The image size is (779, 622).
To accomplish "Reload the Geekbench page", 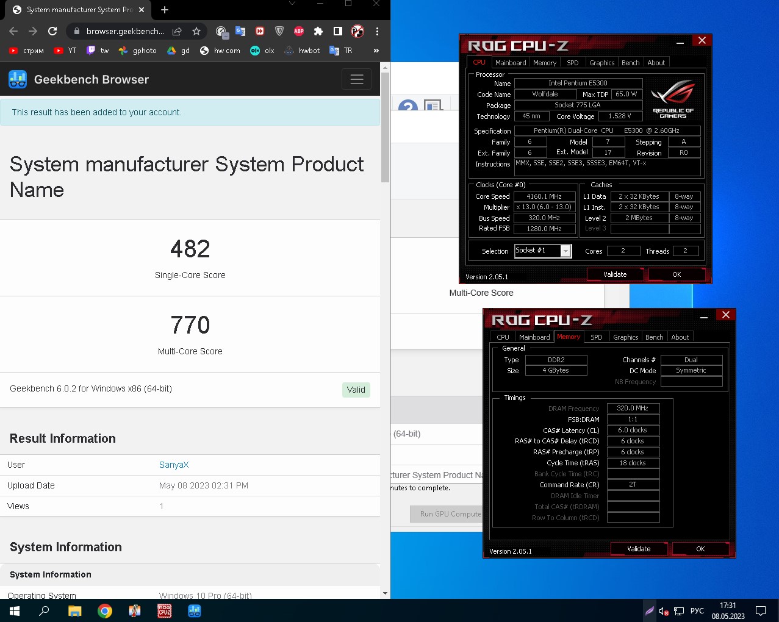I will (x=52, y=31).
